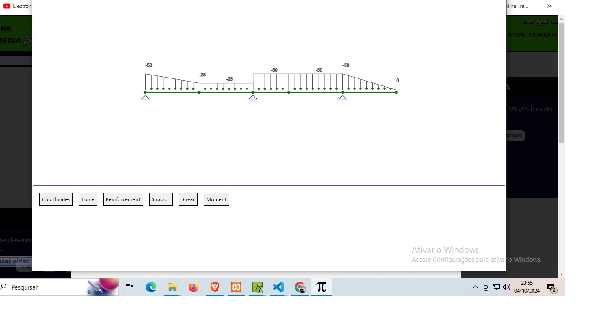Image resolution: width=592 pixels, height=333 pixels.
Task: Expand the bookmarks overflow chevron
Action: point(550,6)
